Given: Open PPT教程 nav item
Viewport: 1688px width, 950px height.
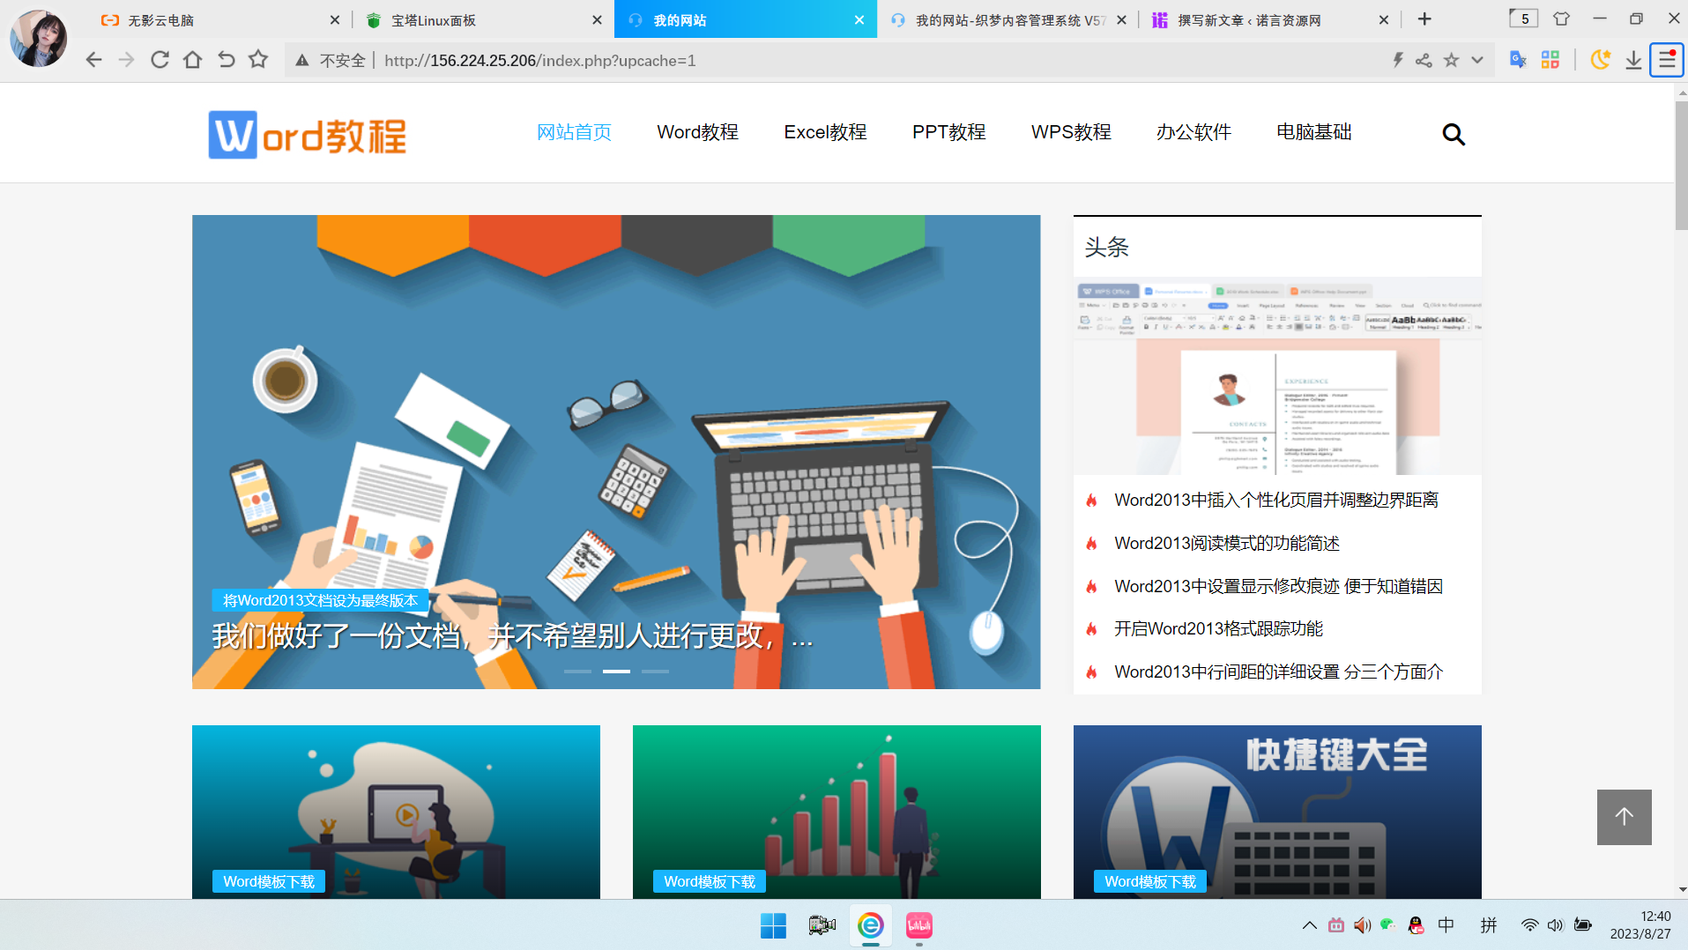Looking at the screenshot, I should [948, 132].
